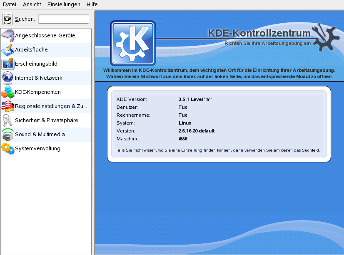This screenshot has height=255, width=344.
Task: Select the KDE-Komponenten category label
Action: pyautogui.click(x=38, y=92)
